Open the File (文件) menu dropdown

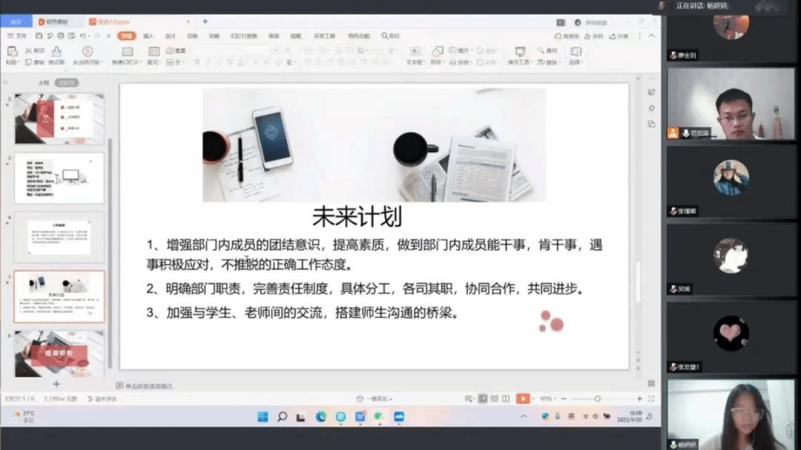click(17, 36)
